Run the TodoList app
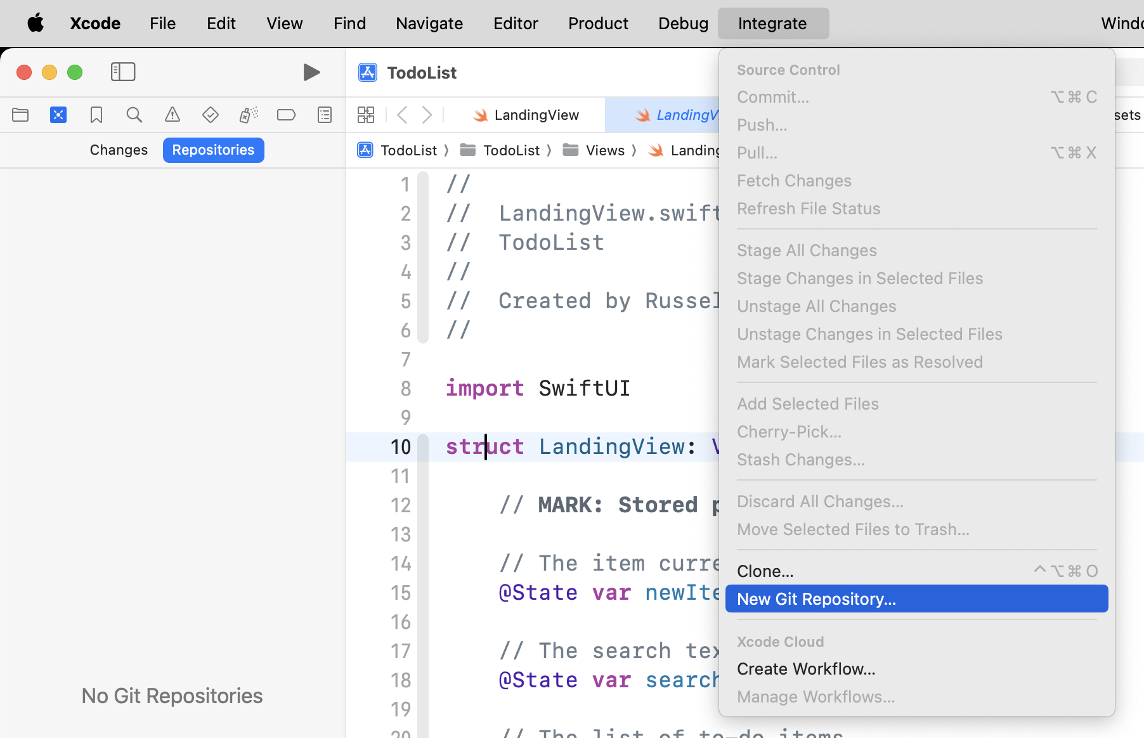This screenshot has height=738, width=1144. point(311,72)
